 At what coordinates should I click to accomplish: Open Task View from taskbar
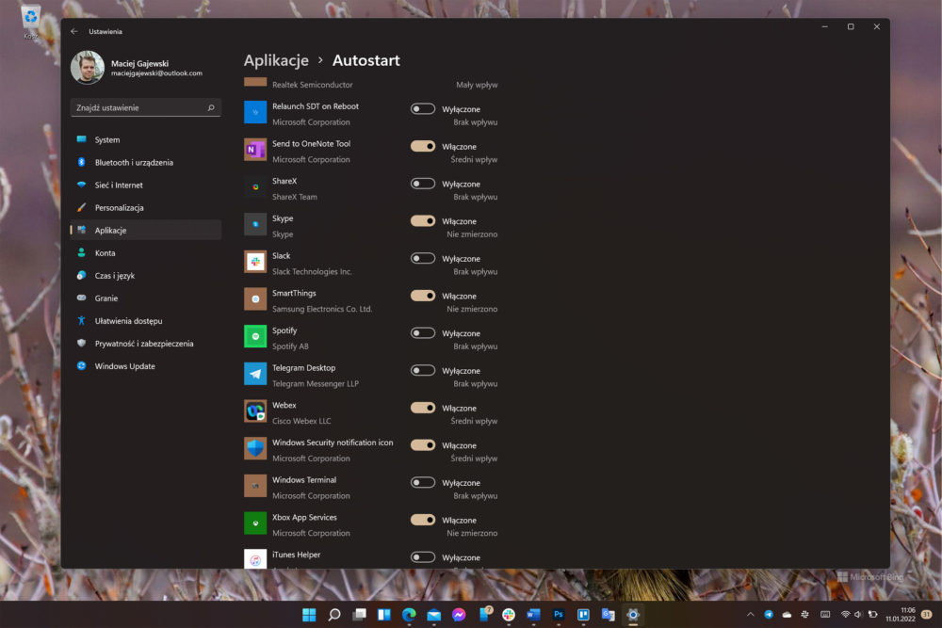359,614
